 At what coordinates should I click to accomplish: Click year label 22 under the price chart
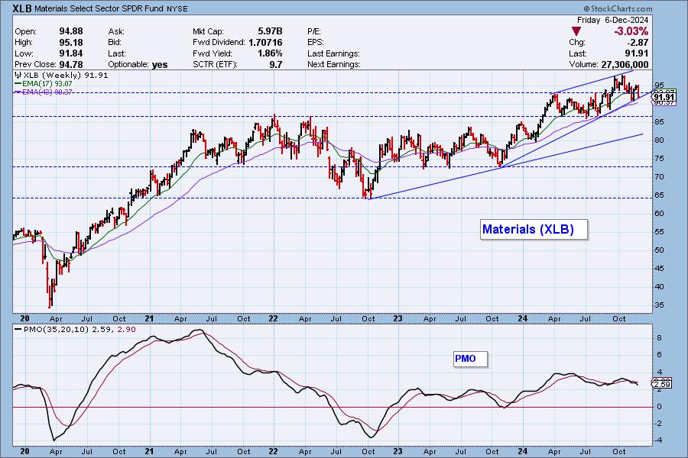click(x=273, y=318)
